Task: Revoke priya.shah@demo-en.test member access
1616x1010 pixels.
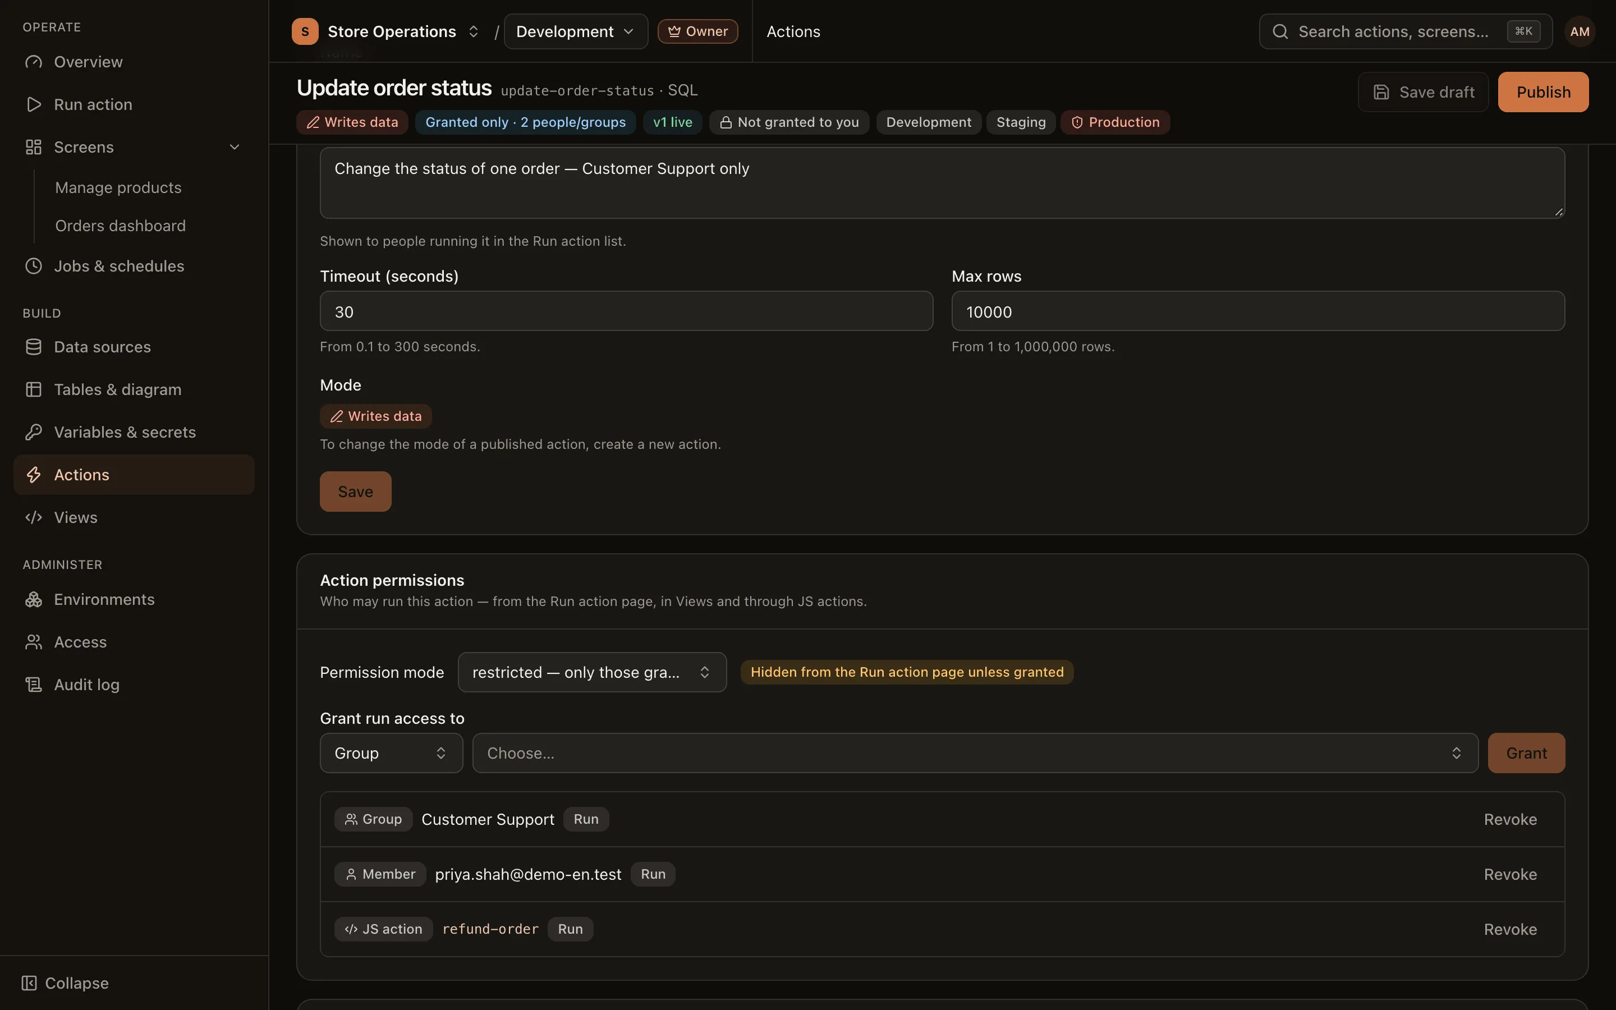Action: point(1511,874)
